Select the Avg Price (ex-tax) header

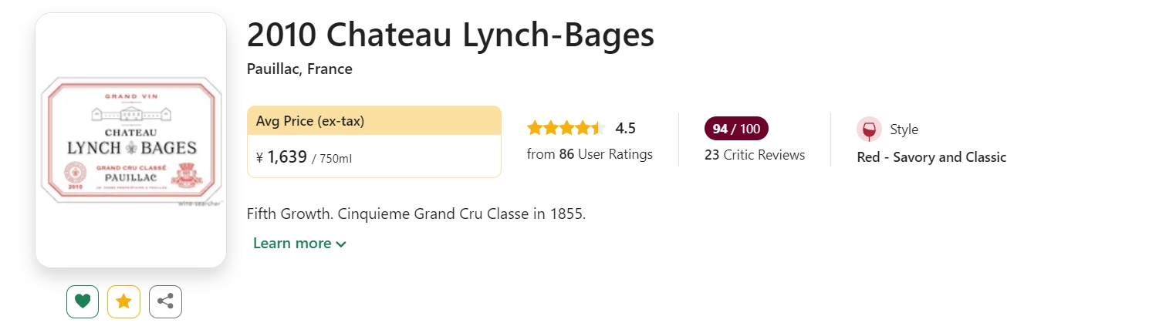tap(374, 120)
